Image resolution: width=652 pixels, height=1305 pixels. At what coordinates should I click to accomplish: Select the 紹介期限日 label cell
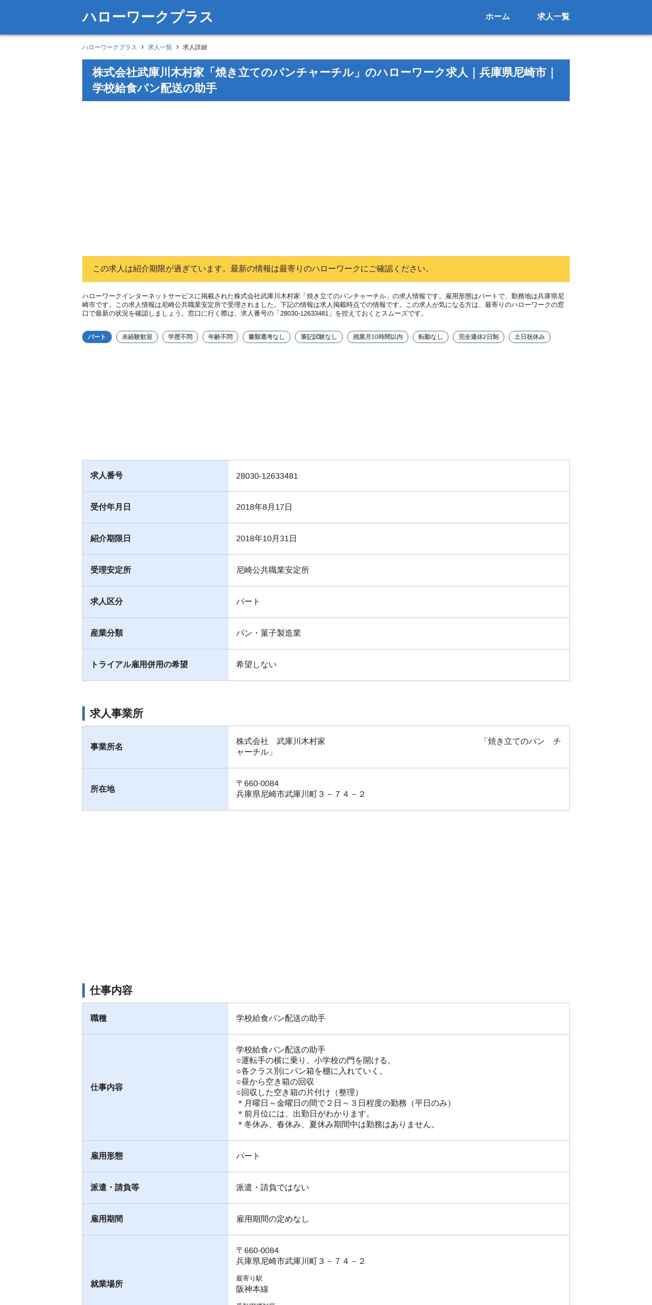pos(155,539)
